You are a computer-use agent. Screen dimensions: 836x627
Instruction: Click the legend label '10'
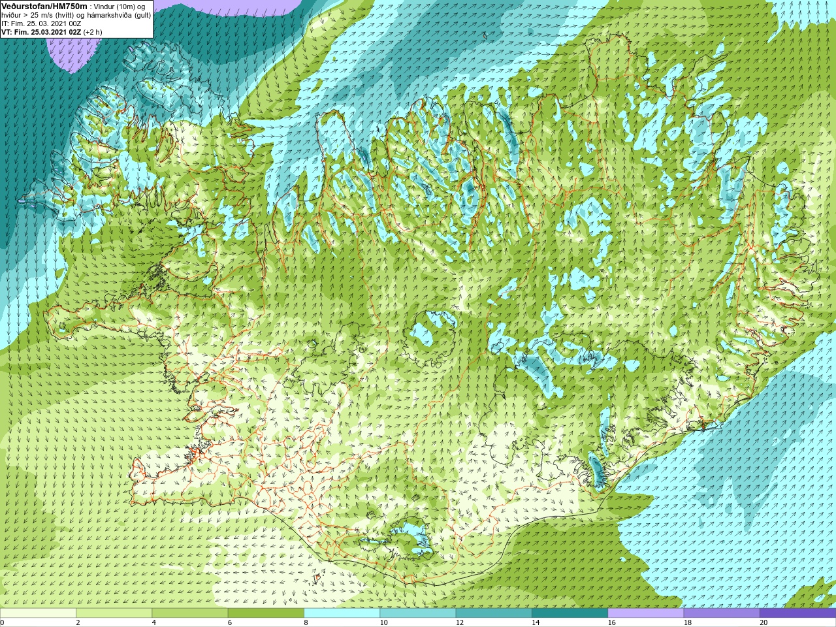(x=384, y=622)
